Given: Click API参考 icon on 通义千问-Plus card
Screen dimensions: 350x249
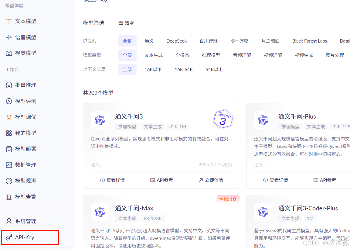Looking at the screenshot, I should pyautogui.click(x=316, y=180).
